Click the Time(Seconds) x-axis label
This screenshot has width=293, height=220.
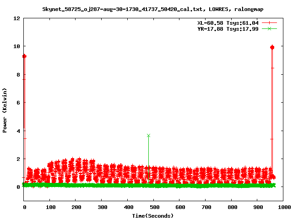click(153, 216)
